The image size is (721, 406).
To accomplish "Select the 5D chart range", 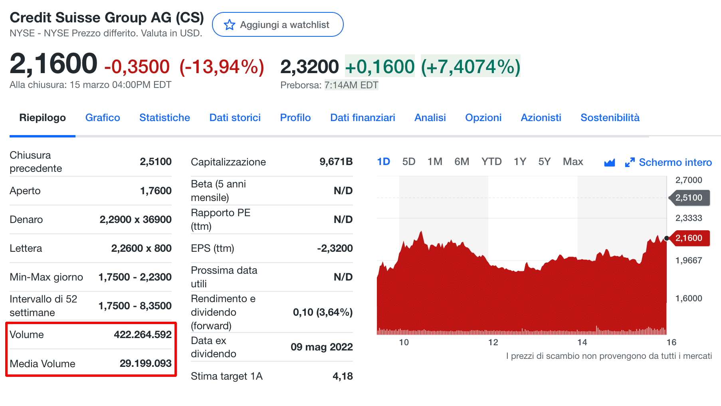I will click(408, 161).
